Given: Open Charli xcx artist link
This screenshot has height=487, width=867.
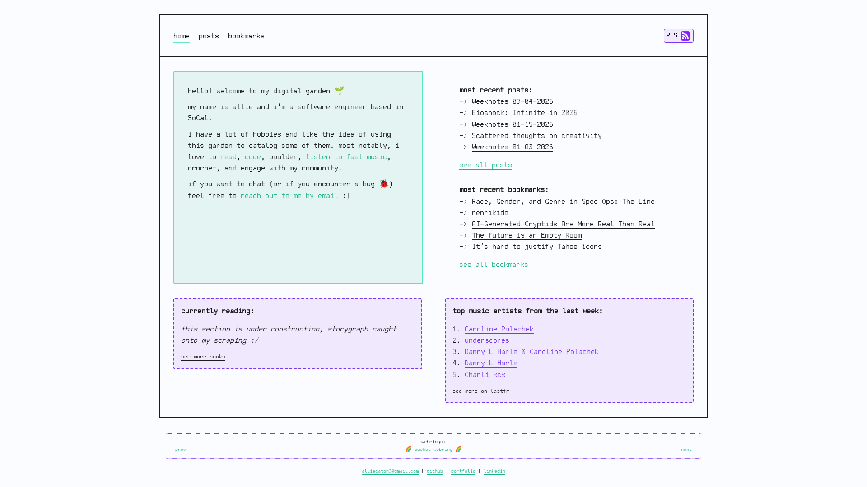Looking at the screenshot, I should [x=485, y=375].
